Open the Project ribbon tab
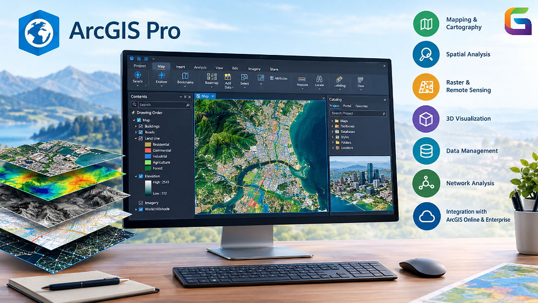This screenshot has height=303, width=538. pos(139,65)
